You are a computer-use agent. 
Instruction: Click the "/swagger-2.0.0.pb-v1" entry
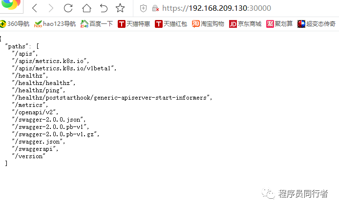49,127
